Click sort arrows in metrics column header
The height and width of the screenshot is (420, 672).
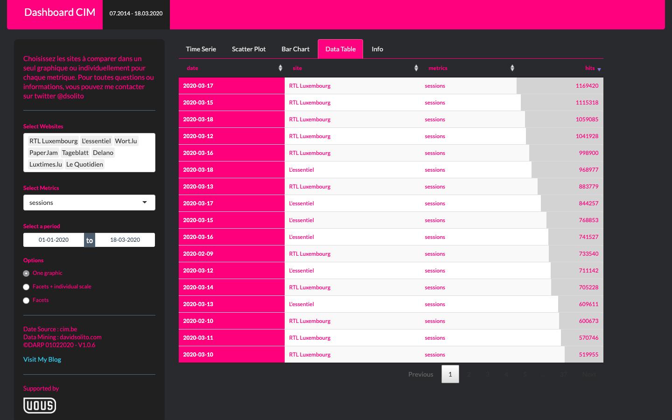click(x=512, y=68)
